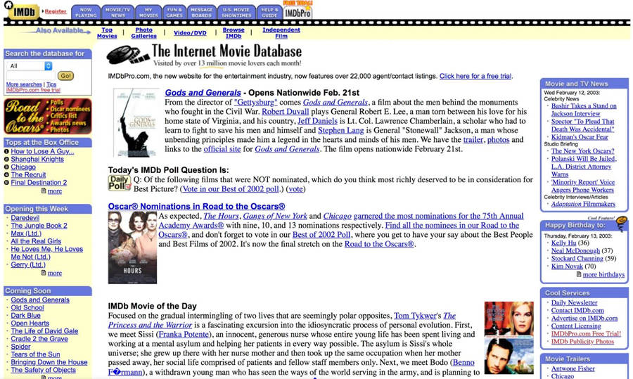Open Kelly Hu birthday link
The image size is (633, 379).
click(563, 243)
